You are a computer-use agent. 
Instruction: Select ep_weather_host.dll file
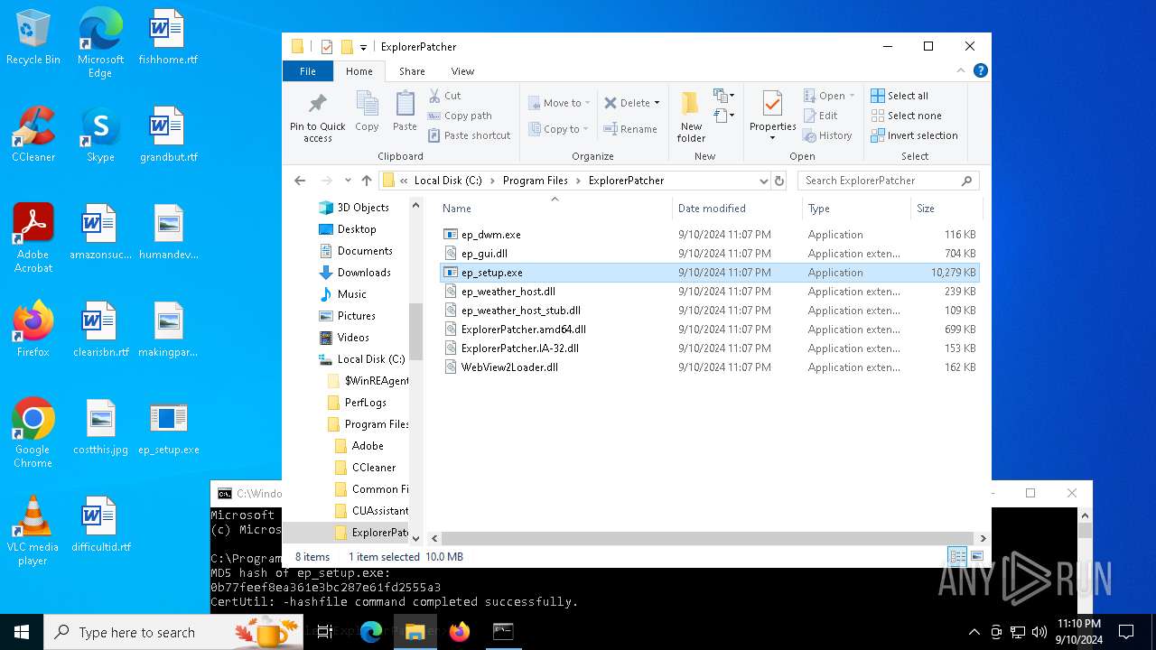point(709,292)
